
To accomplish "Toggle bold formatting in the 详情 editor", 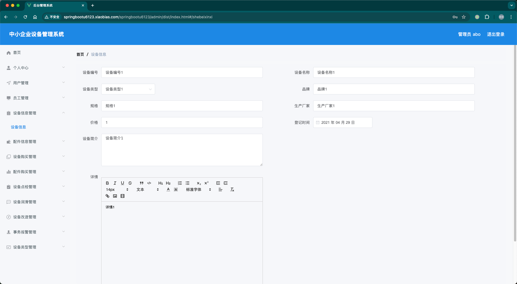I will point(107,183).
